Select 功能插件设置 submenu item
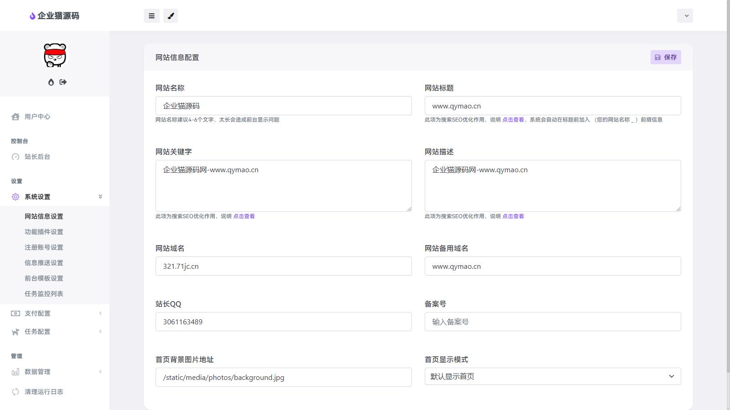730x410 pixels. 44,232
